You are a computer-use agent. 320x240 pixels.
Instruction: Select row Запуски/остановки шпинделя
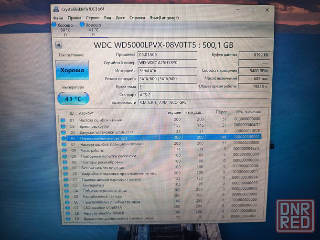click(x=160, y=131)
